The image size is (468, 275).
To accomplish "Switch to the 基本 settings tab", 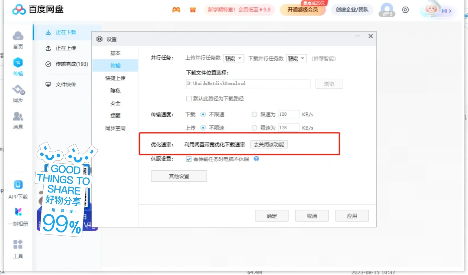I will [115, 53].
